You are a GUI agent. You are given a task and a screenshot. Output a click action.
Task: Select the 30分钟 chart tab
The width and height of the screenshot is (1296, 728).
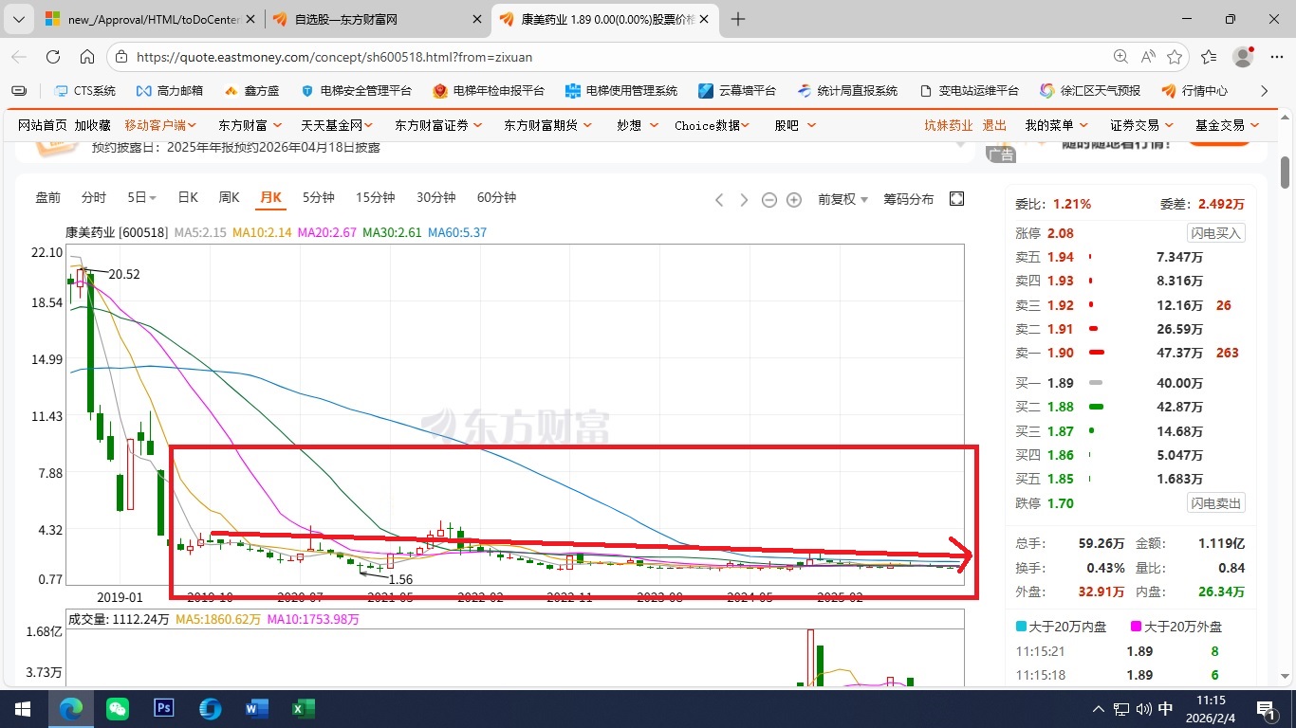click(x=435, y=198)
